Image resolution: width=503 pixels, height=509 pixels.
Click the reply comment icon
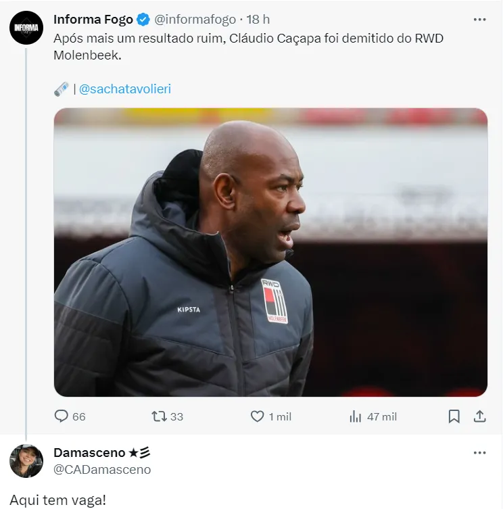click(61, 416)
